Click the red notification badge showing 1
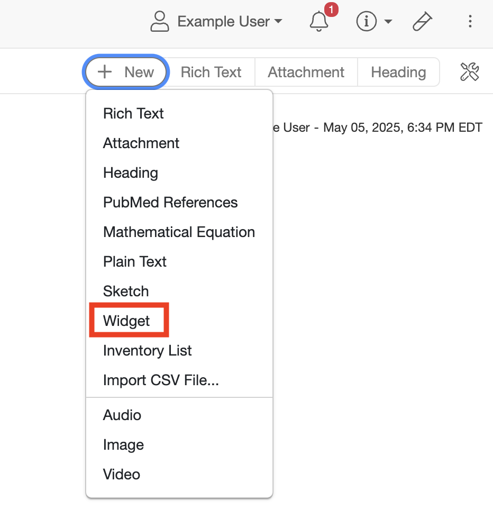493x509 pixels. point(331,9)
